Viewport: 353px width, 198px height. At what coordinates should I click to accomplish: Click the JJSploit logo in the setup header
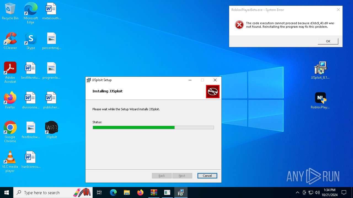tap(213, 92)
